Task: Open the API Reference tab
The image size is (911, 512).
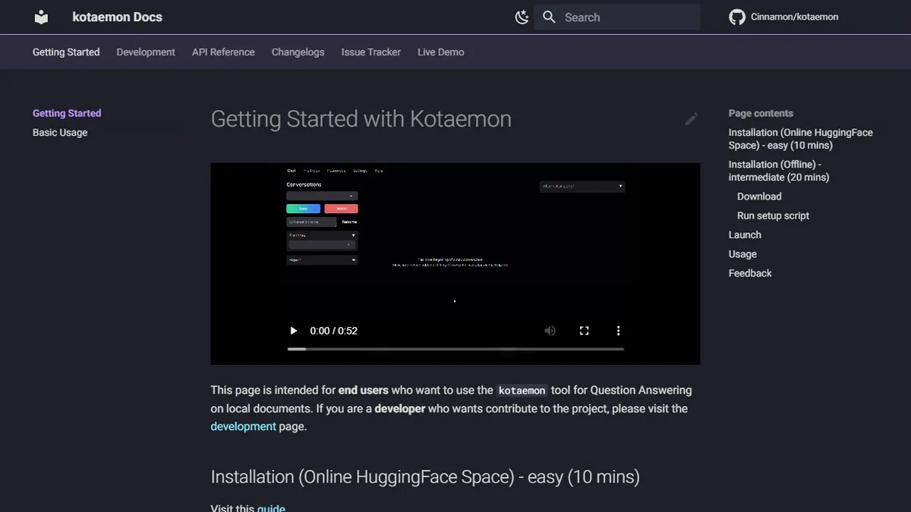Action: (x=223, y=52)
